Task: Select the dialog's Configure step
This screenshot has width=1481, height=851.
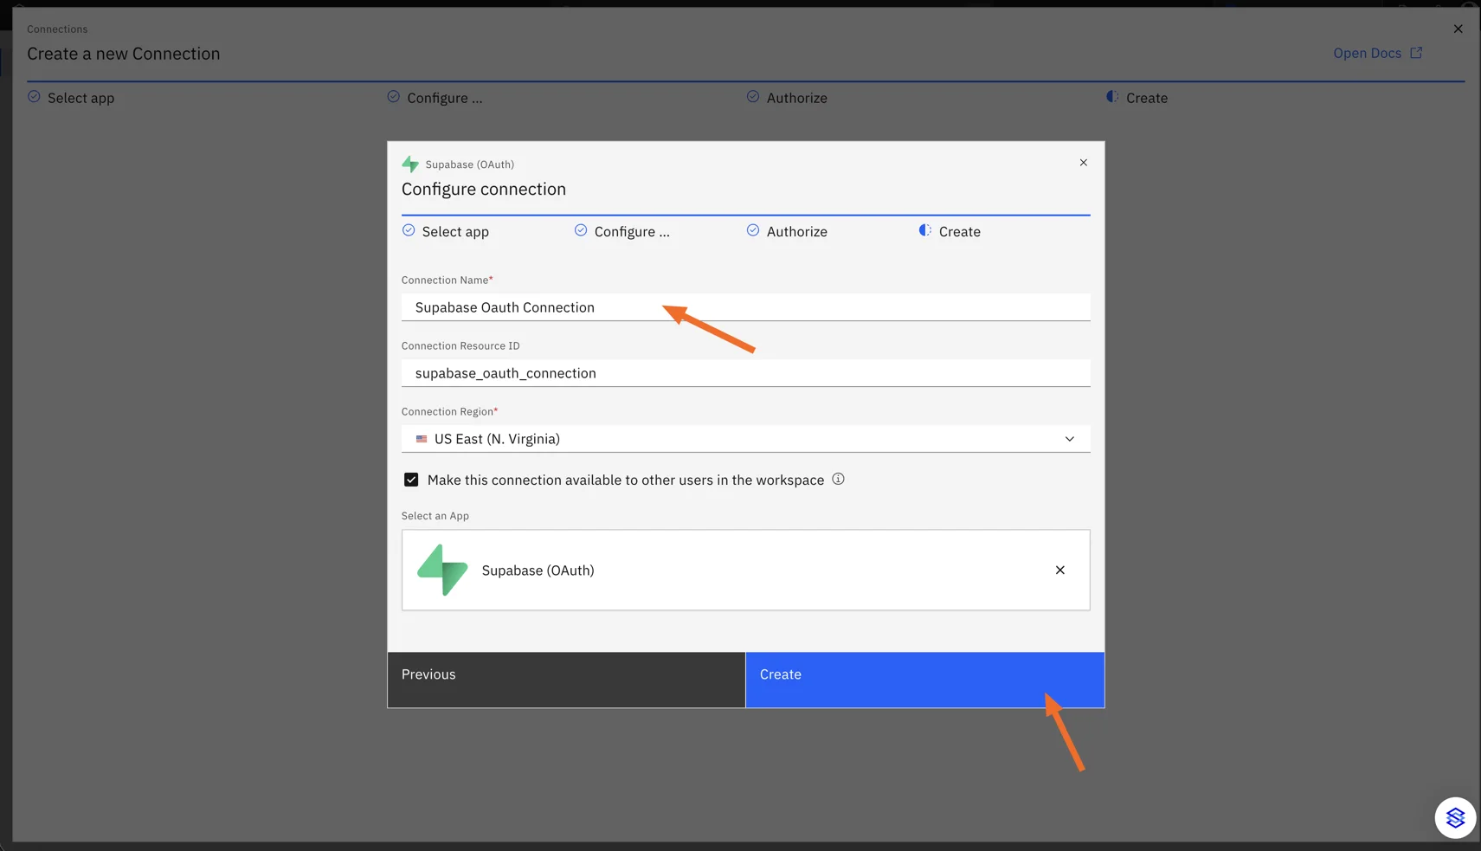Action: click(622, 231)
